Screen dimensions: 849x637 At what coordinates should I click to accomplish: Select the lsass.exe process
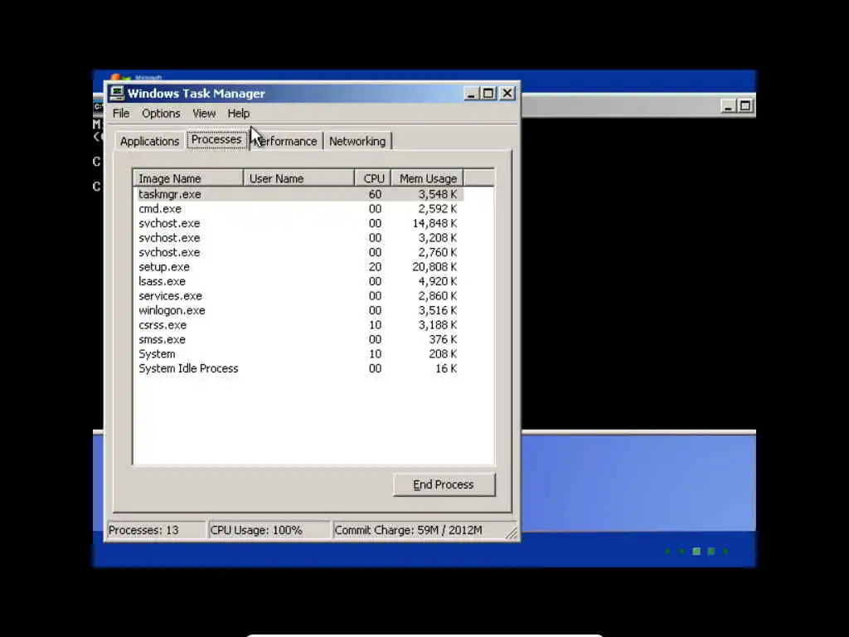click(298, 282)
